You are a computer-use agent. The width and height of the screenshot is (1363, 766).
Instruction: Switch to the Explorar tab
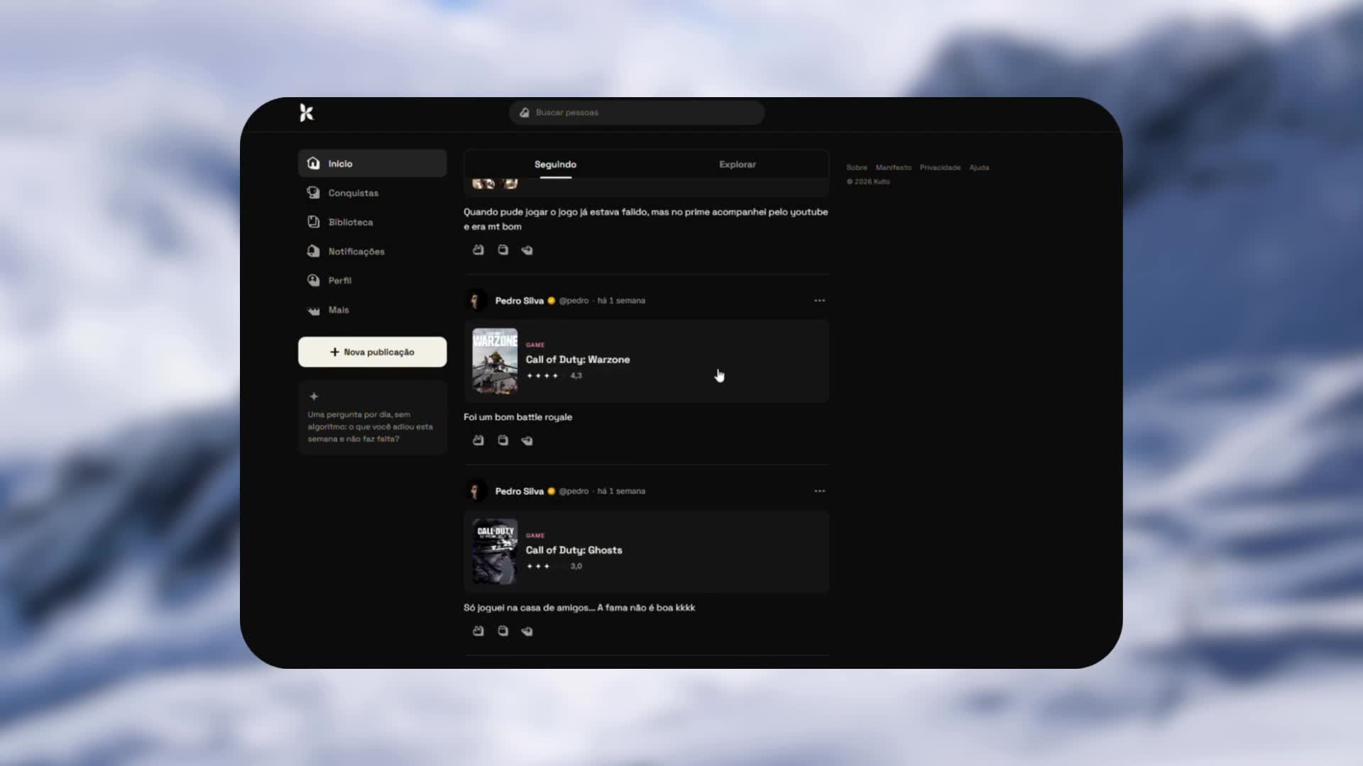point(737,164)
